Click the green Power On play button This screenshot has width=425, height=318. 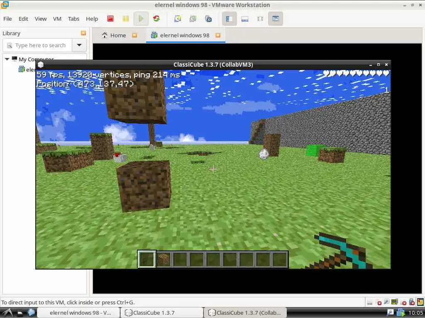pyautogui.click(x=141, y=19)
